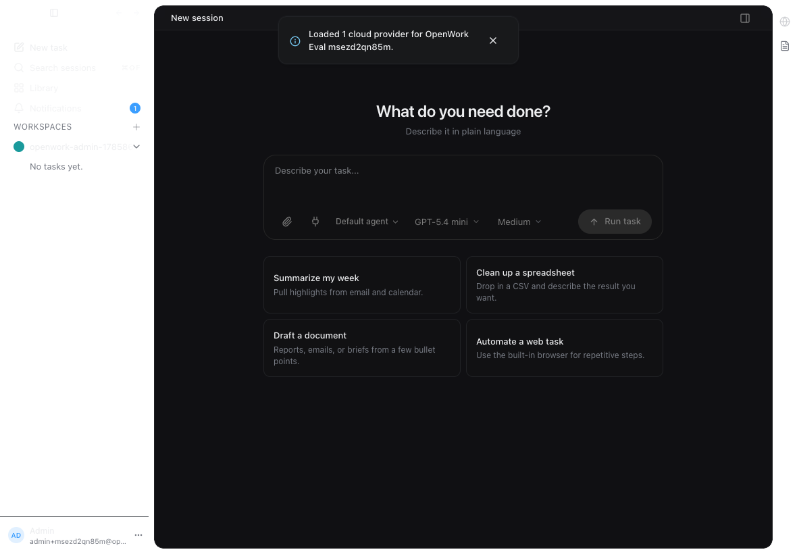Click the Describe it in plain language subtitle
797x554 pixels.
click(463, 132)
